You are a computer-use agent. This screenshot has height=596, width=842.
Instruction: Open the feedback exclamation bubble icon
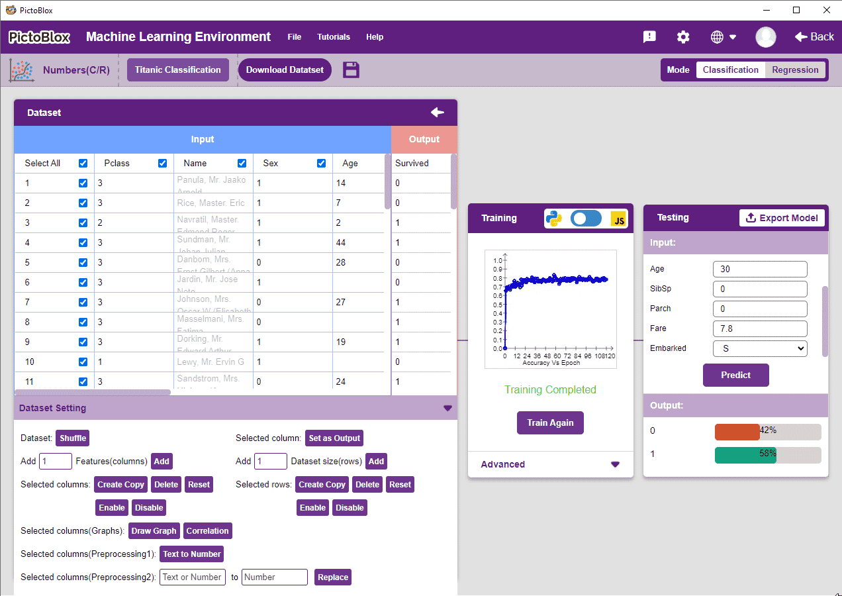(649, 37)
